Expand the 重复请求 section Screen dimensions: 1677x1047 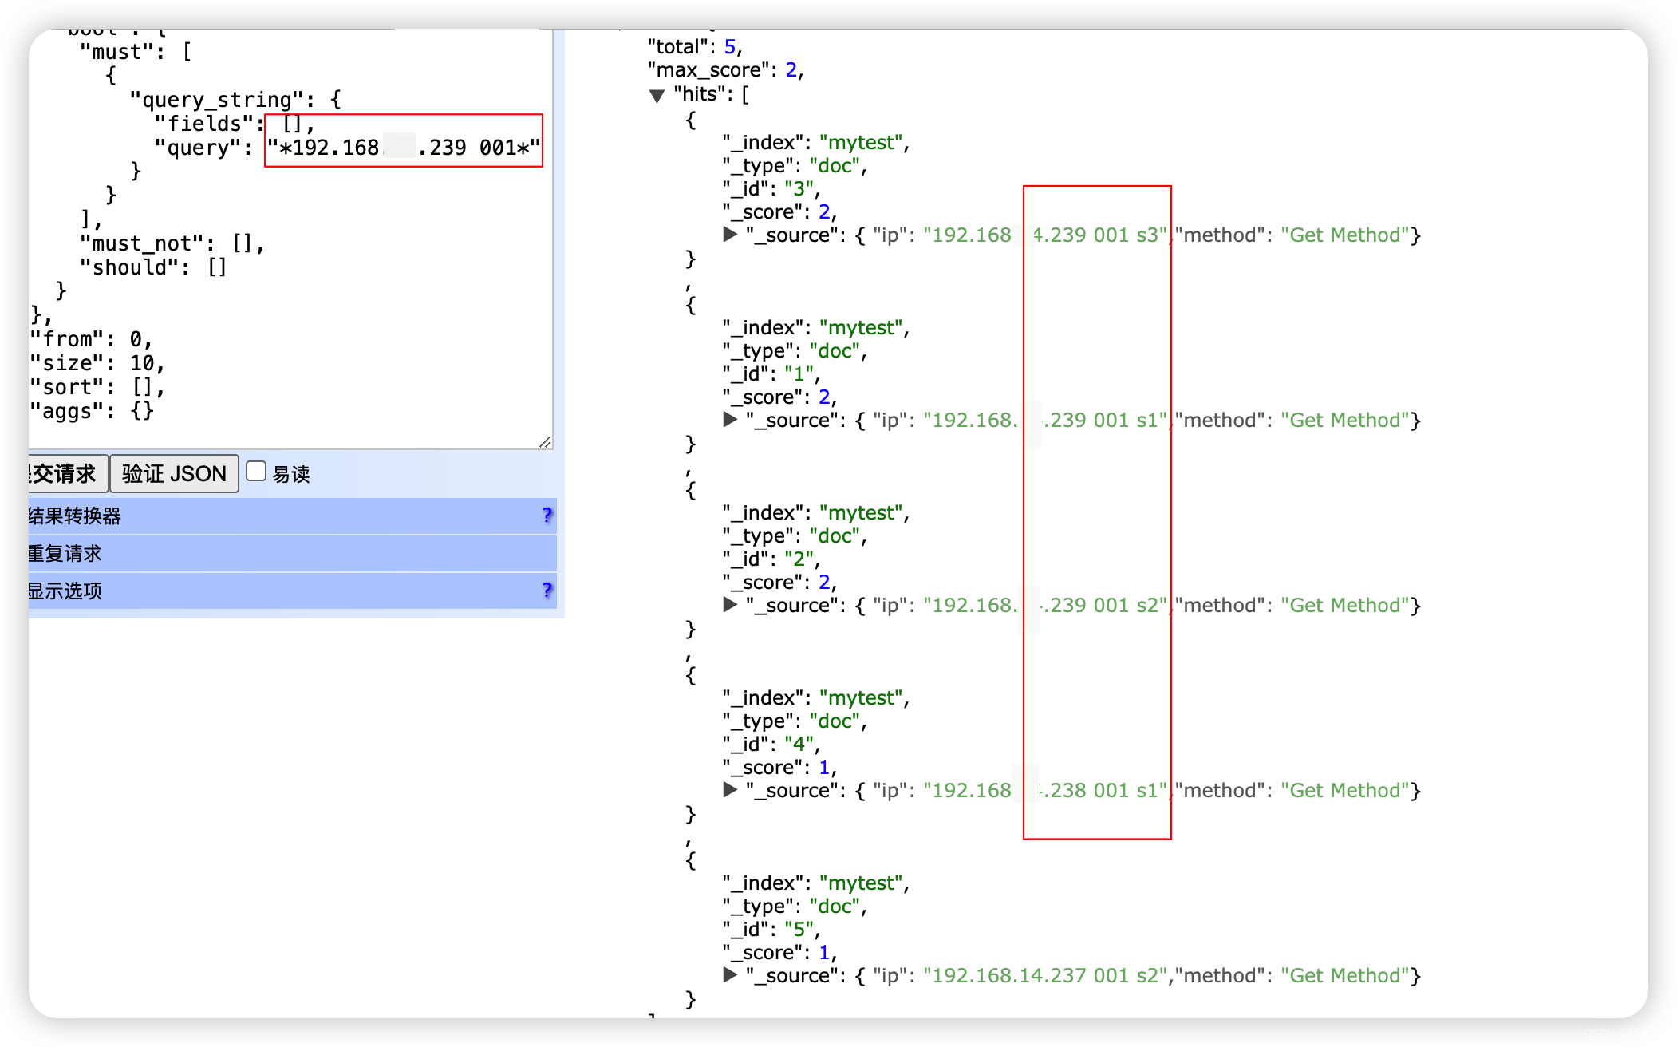[x=65, y=554]
